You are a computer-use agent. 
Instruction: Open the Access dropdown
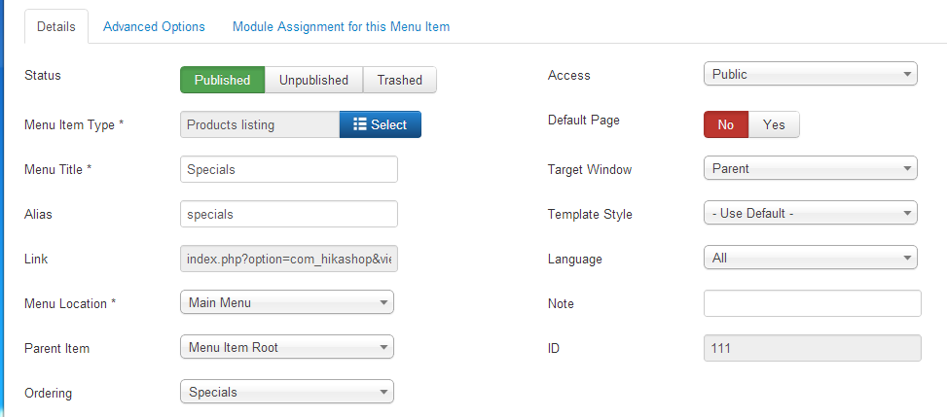(811, 74)
